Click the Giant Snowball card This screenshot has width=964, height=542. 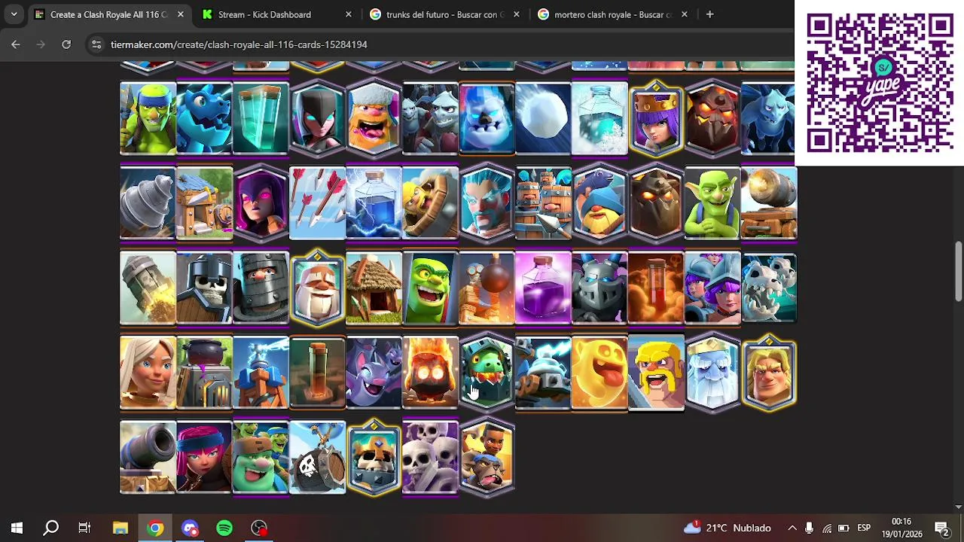[x=543, y=118]
